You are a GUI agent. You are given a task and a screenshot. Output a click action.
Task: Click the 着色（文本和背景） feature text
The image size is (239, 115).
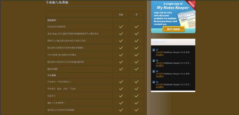coord(56,103)
